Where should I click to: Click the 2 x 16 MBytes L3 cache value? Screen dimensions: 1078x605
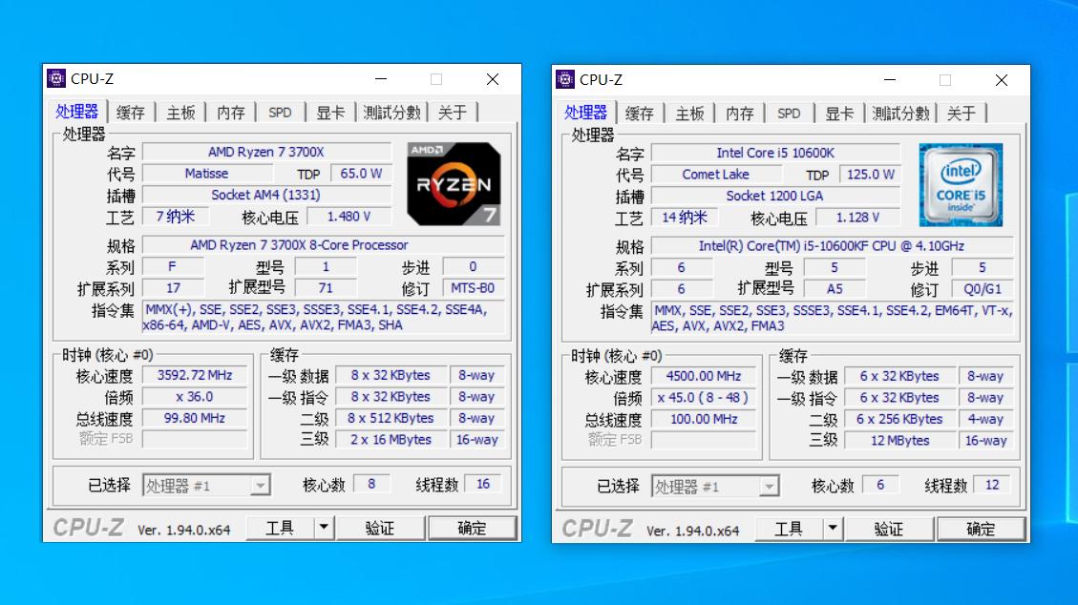[x=391, y=440]
